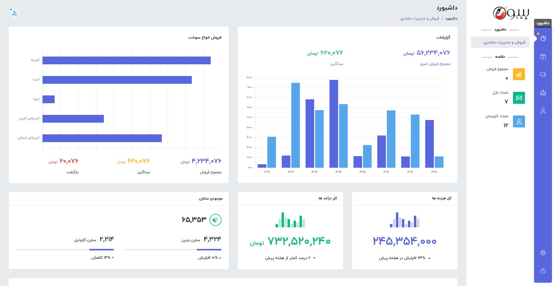Open the user profile avatar at top left
555x286 pixels.
click(14, 13)
